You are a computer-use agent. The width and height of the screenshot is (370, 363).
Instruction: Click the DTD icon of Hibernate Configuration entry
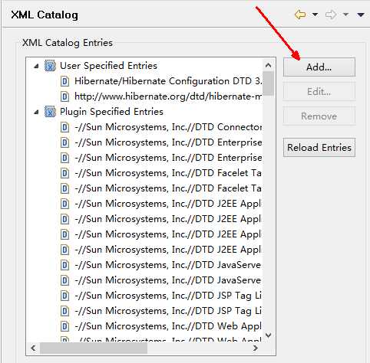coord(64,81)
